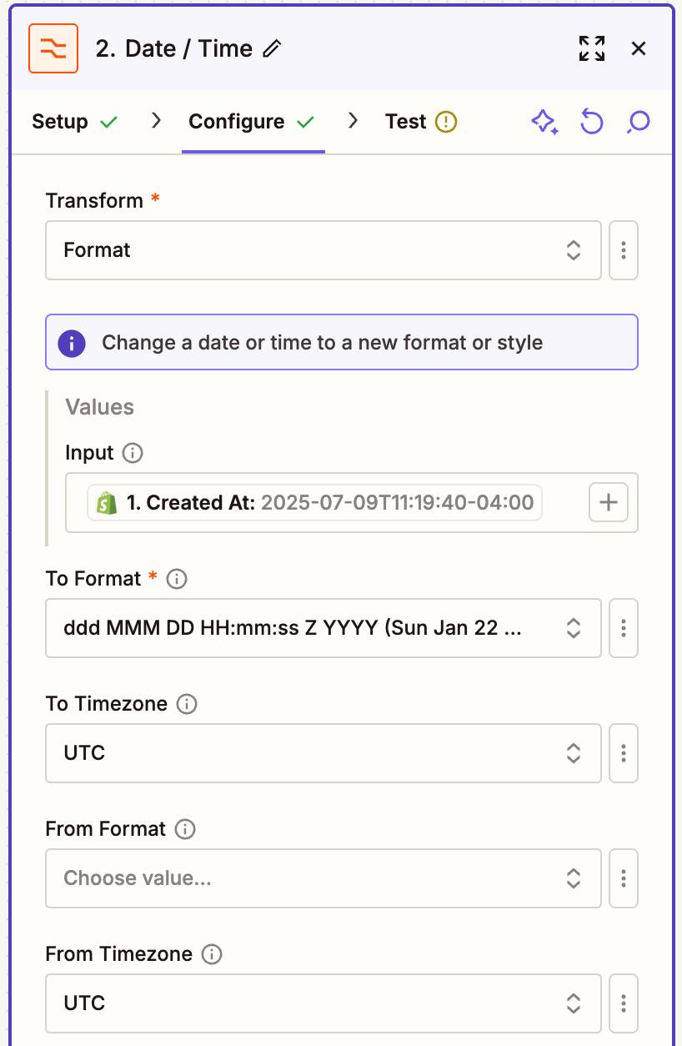Click the Created At mapped value pill
Screen dimensions: 682x1046
(315, 502)
